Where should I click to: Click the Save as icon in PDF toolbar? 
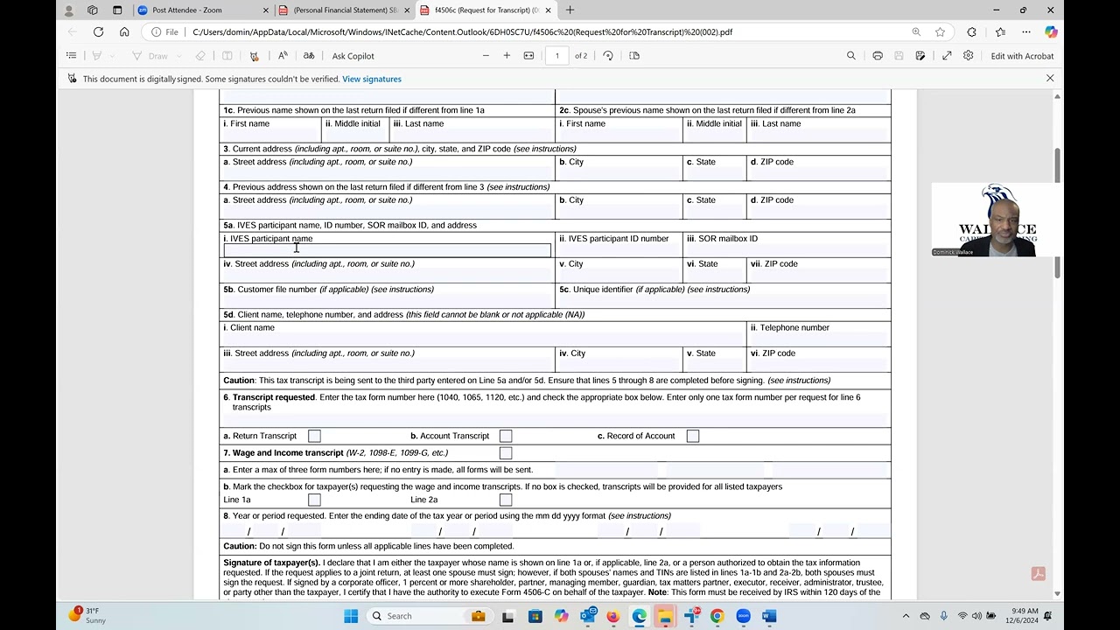[x=920, y=56]
